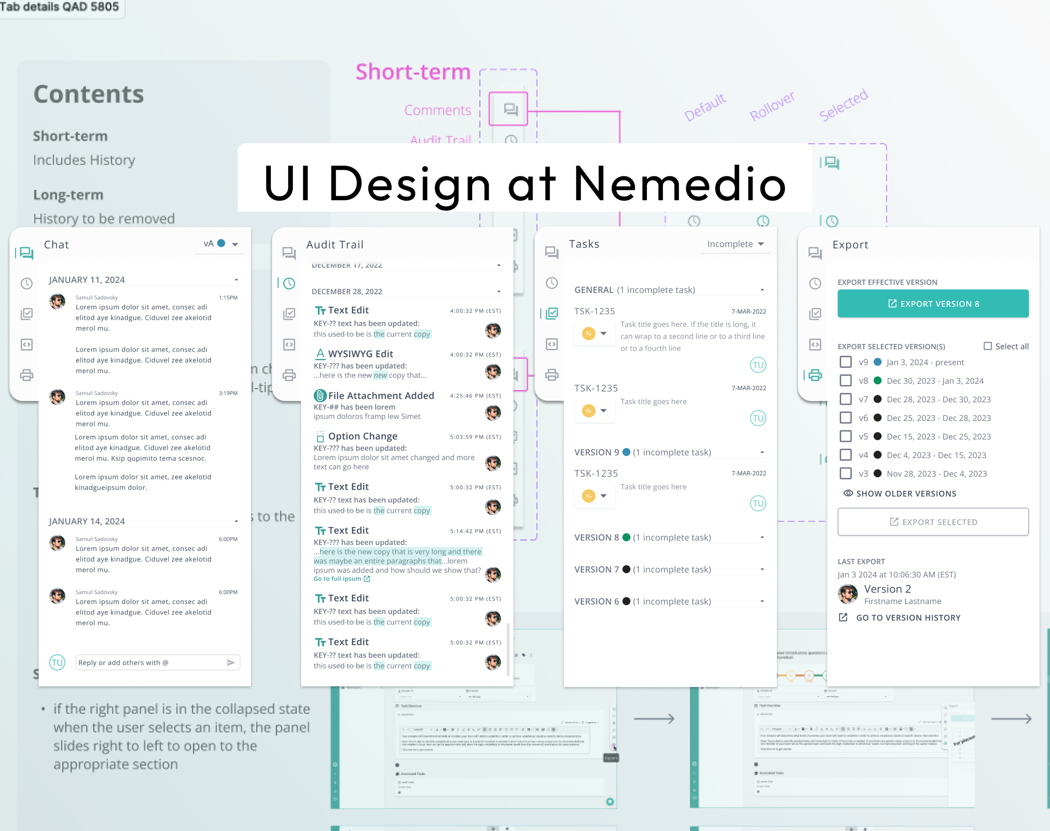The height and width of the screenshot is (831, 1050).
Task: Click the EXPORT SELECTED button
Action: point(933,522)
